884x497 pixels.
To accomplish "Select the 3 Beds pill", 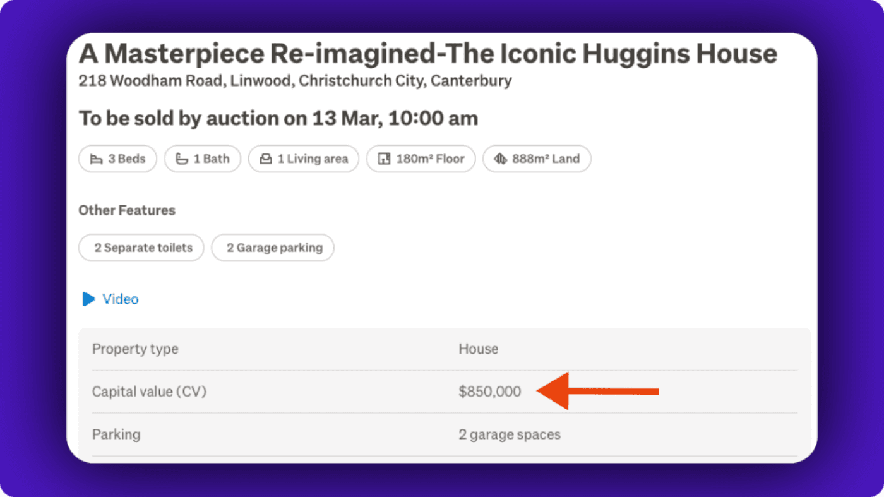I will 117,159.
